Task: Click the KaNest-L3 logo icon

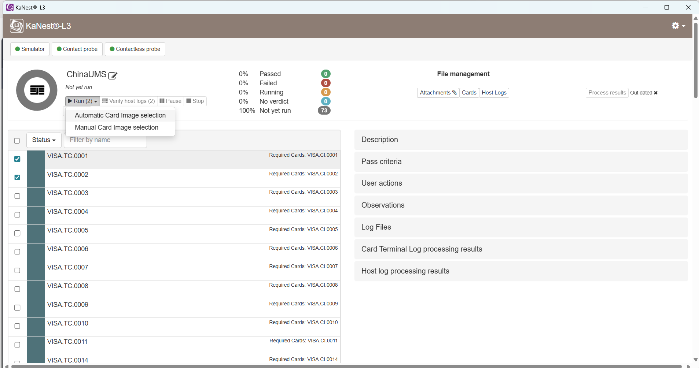Action: (x=16, y=26)
